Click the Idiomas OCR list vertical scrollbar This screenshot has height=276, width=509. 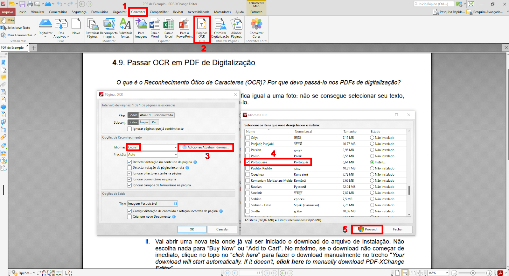click(x=409, y=173)
